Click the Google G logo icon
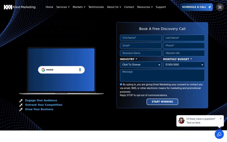Image resolution: width=227 pixels, height=142 pixels. pos(43,70)
